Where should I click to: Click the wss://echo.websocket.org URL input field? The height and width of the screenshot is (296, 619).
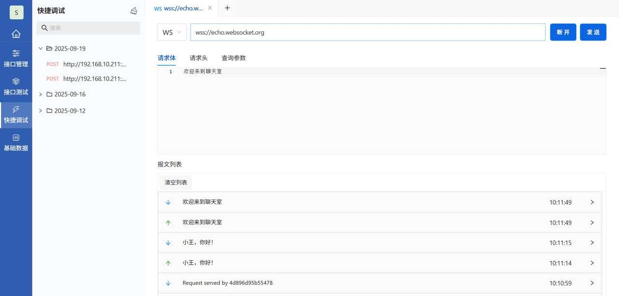(x=339, y=32)
